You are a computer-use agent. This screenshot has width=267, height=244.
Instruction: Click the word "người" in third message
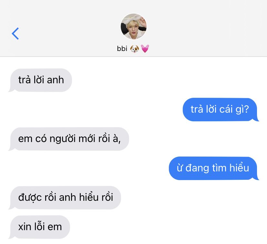63,139
